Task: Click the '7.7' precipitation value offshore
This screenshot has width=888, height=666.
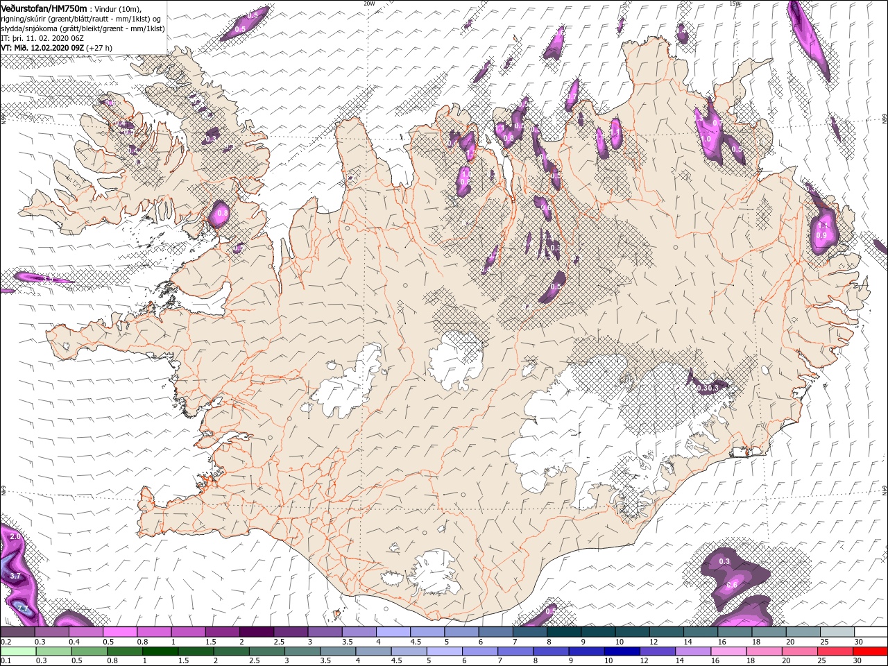Action: 22,608
